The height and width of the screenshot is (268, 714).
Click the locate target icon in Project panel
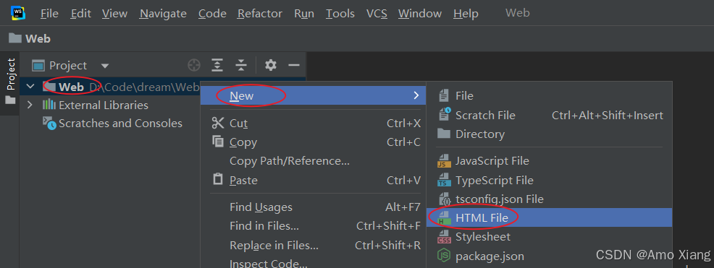click(195, 66)
